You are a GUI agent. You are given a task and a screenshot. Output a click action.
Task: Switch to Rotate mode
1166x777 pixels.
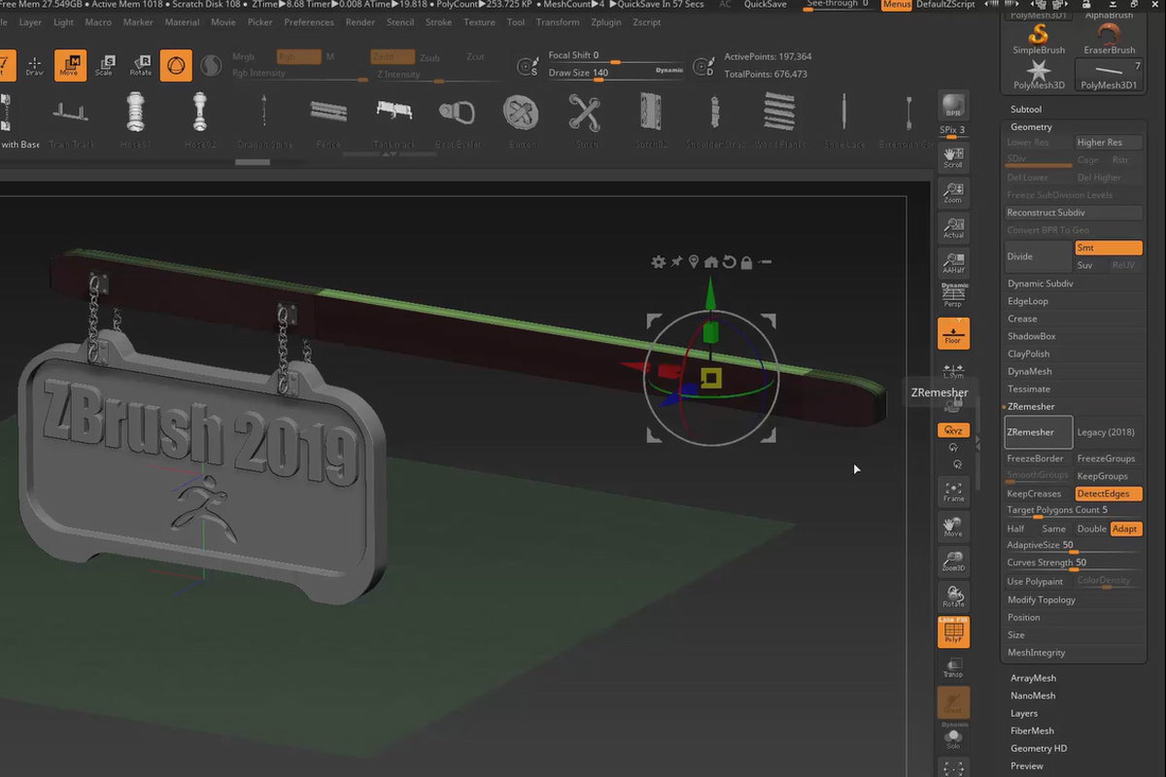140,65
